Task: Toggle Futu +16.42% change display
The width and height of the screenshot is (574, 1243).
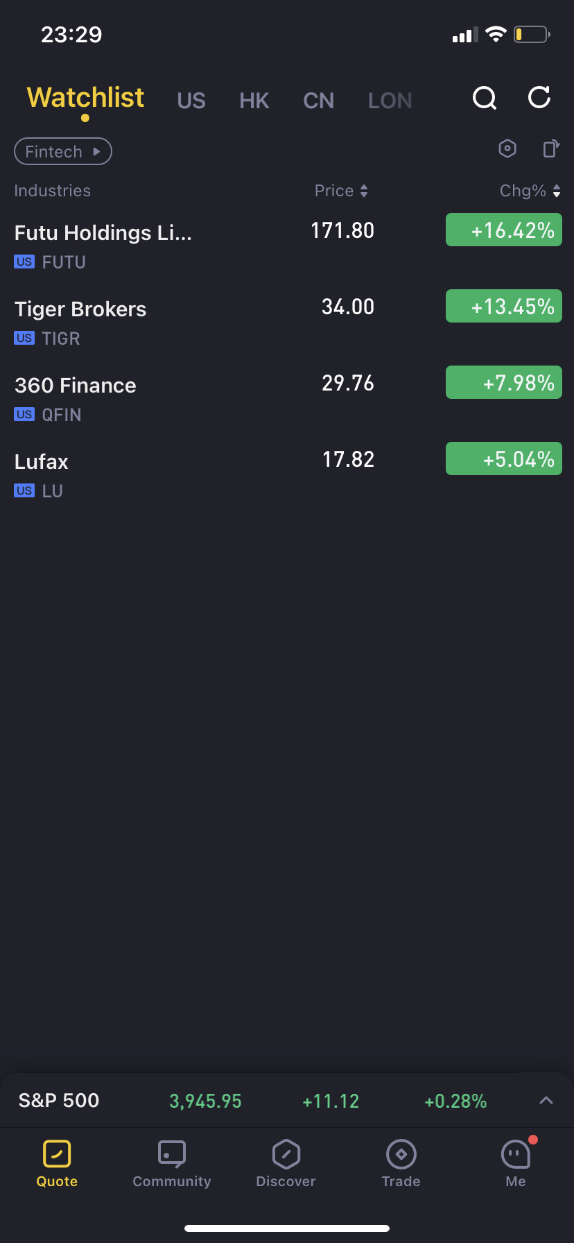Action: point(504,230)
